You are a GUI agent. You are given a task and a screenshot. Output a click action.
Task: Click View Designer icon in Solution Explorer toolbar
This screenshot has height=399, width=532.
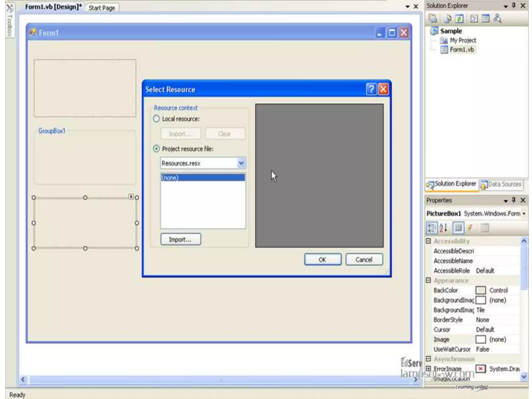(485, 18)
